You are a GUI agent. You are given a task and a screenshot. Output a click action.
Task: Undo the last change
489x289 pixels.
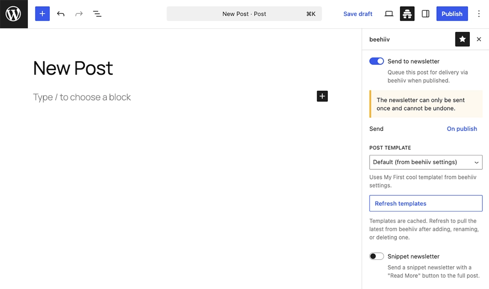[x=61, y=14]
